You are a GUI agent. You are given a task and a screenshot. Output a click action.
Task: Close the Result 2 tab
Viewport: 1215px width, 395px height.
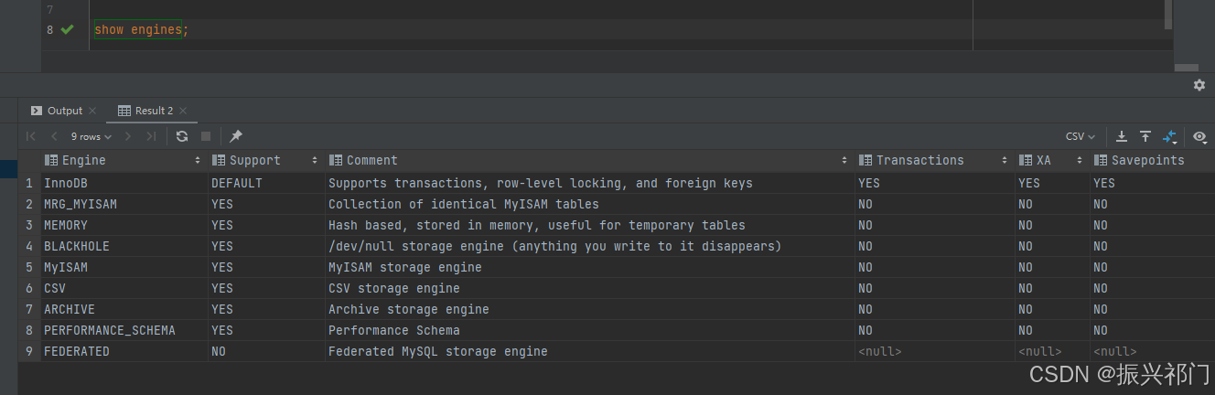click(183, 111)
